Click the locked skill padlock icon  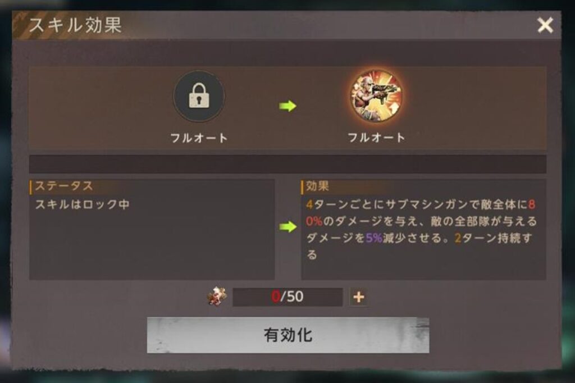(199, 97)
